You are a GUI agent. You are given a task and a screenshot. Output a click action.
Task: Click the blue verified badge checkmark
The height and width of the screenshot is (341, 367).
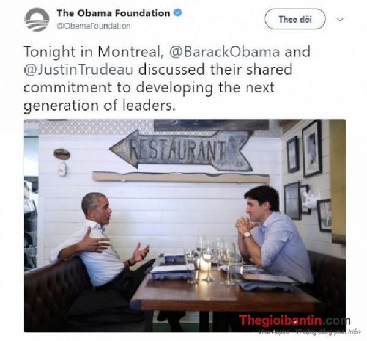click(x=177, y=13)
